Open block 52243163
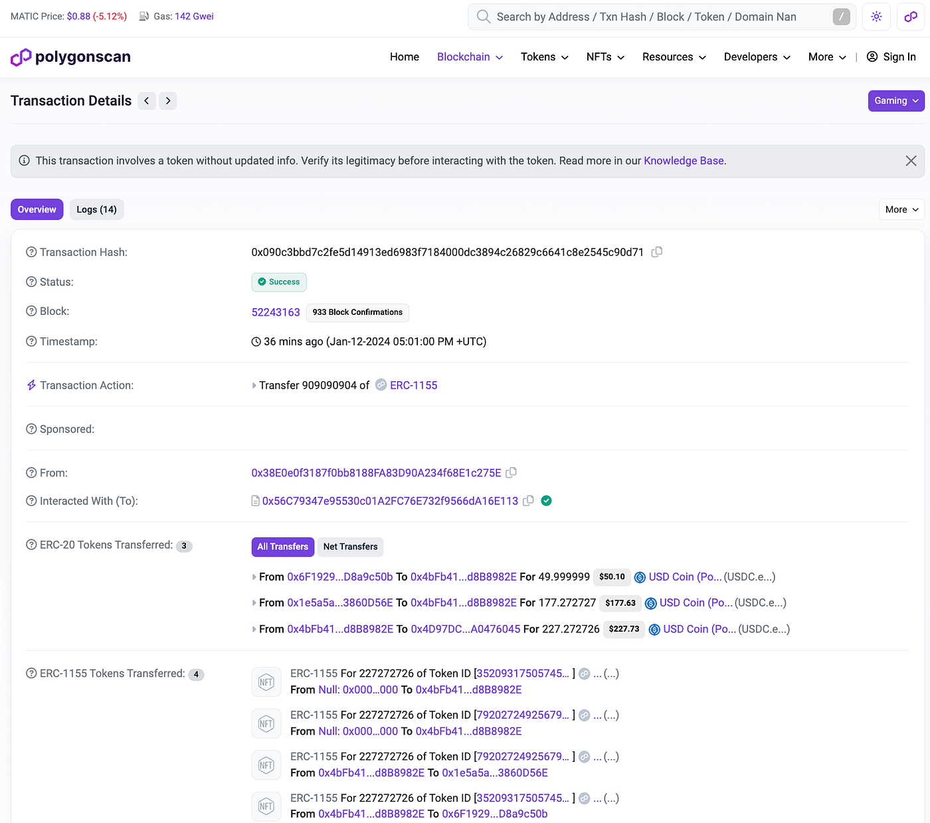 (276, 312)
